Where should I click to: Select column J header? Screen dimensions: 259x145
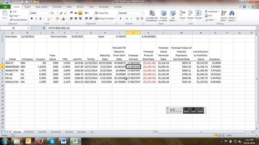pyautogui.click(x=133, y=33)
